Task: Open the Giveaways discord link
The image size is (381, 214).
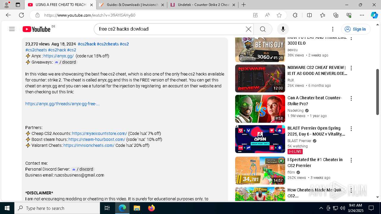Action: 65,62
